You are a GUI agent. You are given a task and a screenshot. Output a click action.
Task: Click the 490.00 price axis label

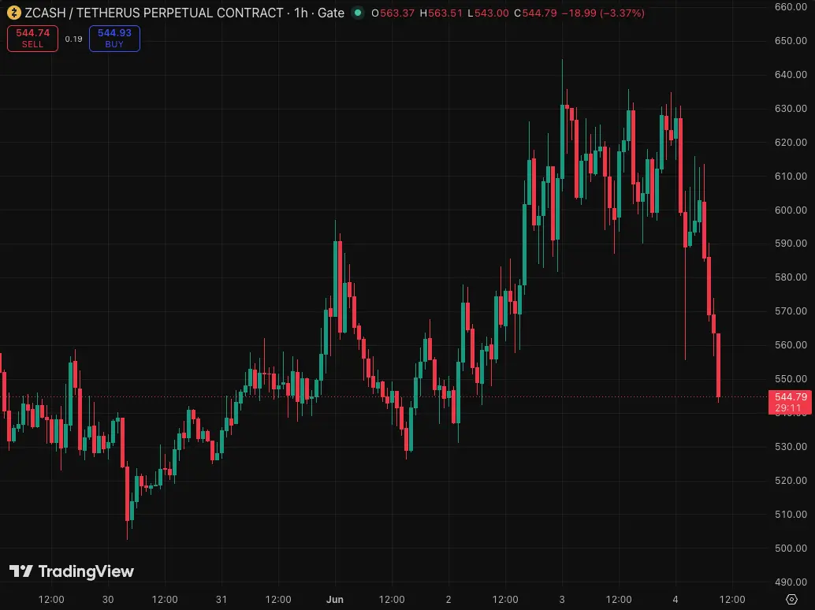point(791,582)
